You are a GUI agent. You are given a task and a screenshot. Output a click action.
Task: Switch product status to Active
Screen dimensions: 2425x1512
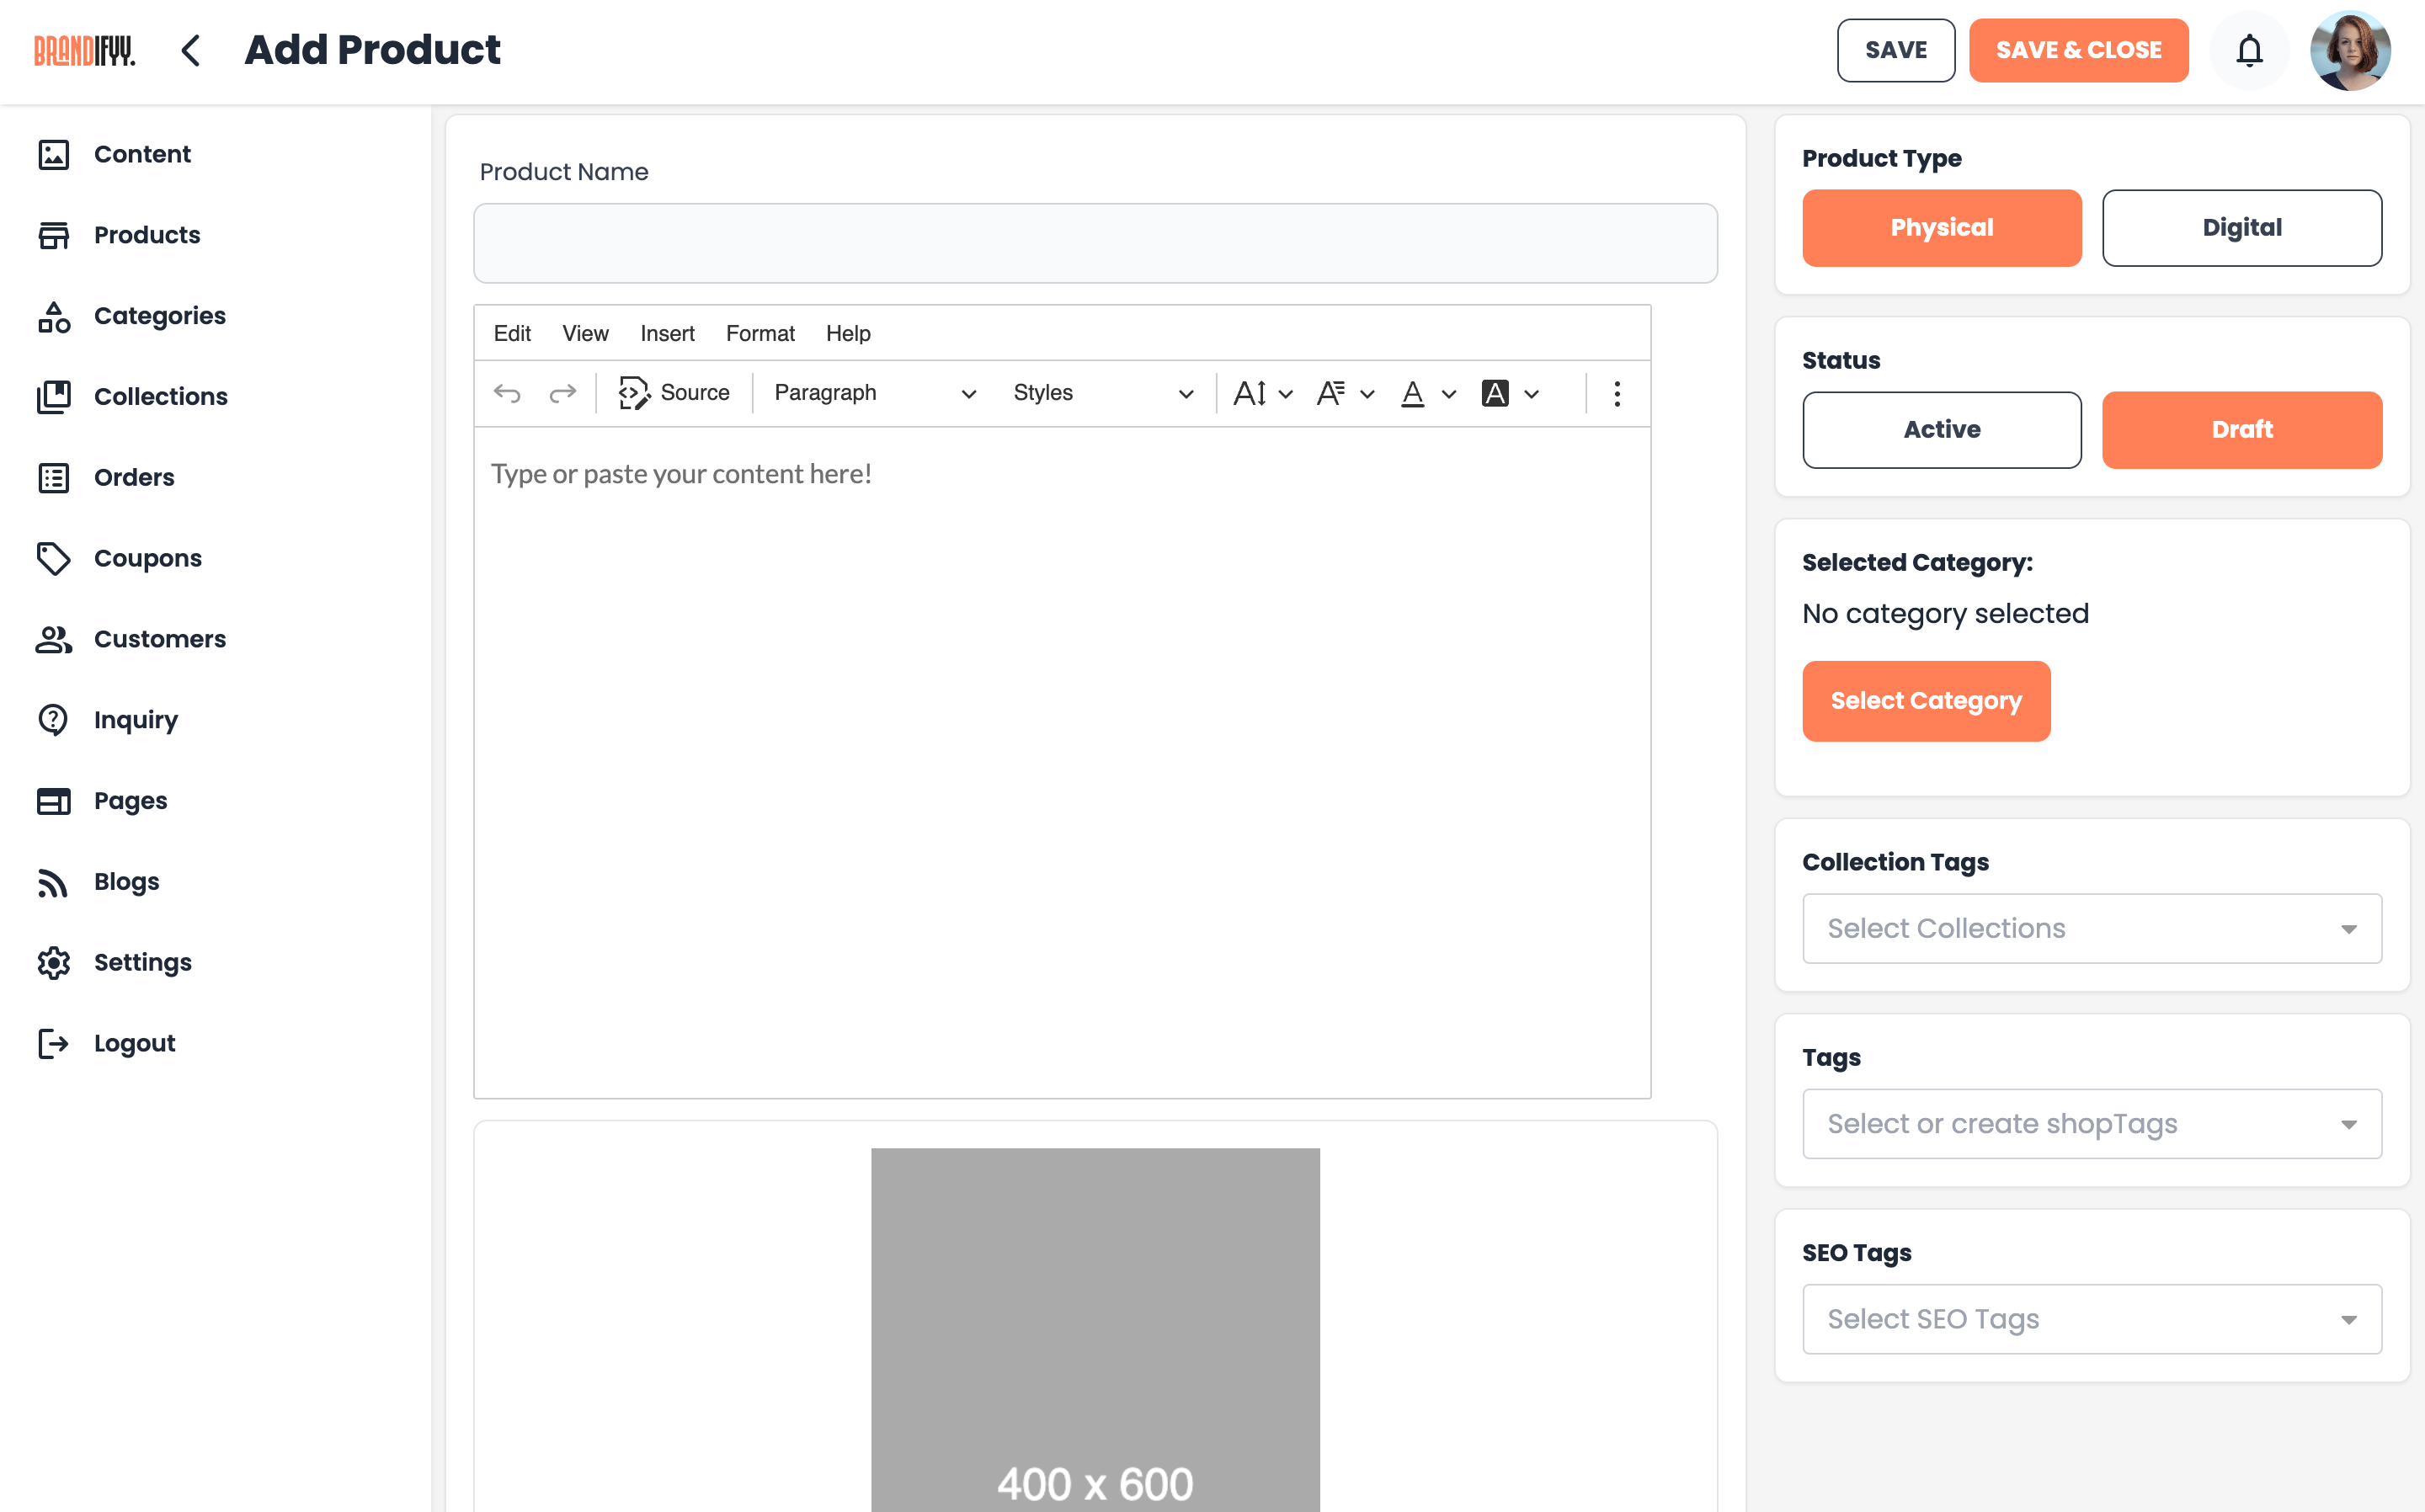pos(1941,429)
